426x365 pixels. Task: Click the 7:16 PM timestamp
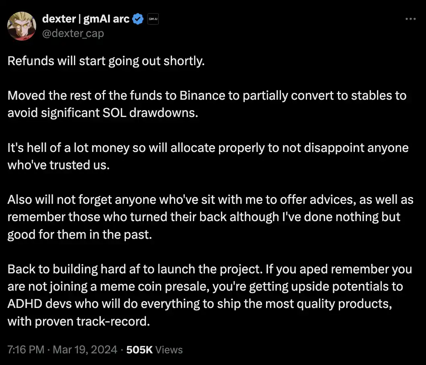pyautogui.click(x=26, y=350)
